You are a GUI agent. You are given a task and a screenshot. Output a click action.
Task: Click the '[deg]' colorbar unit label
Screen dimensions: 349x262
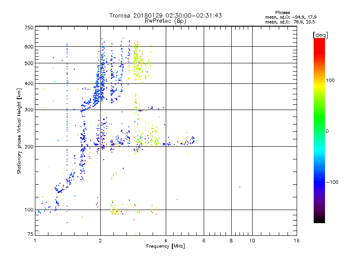(x=320, y=35)
